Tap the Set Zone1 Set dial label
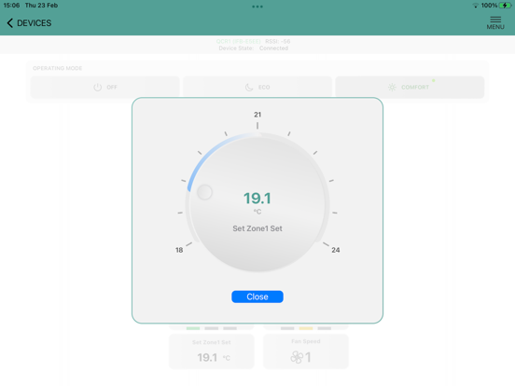The image size is (515, 386). point(257,228)
